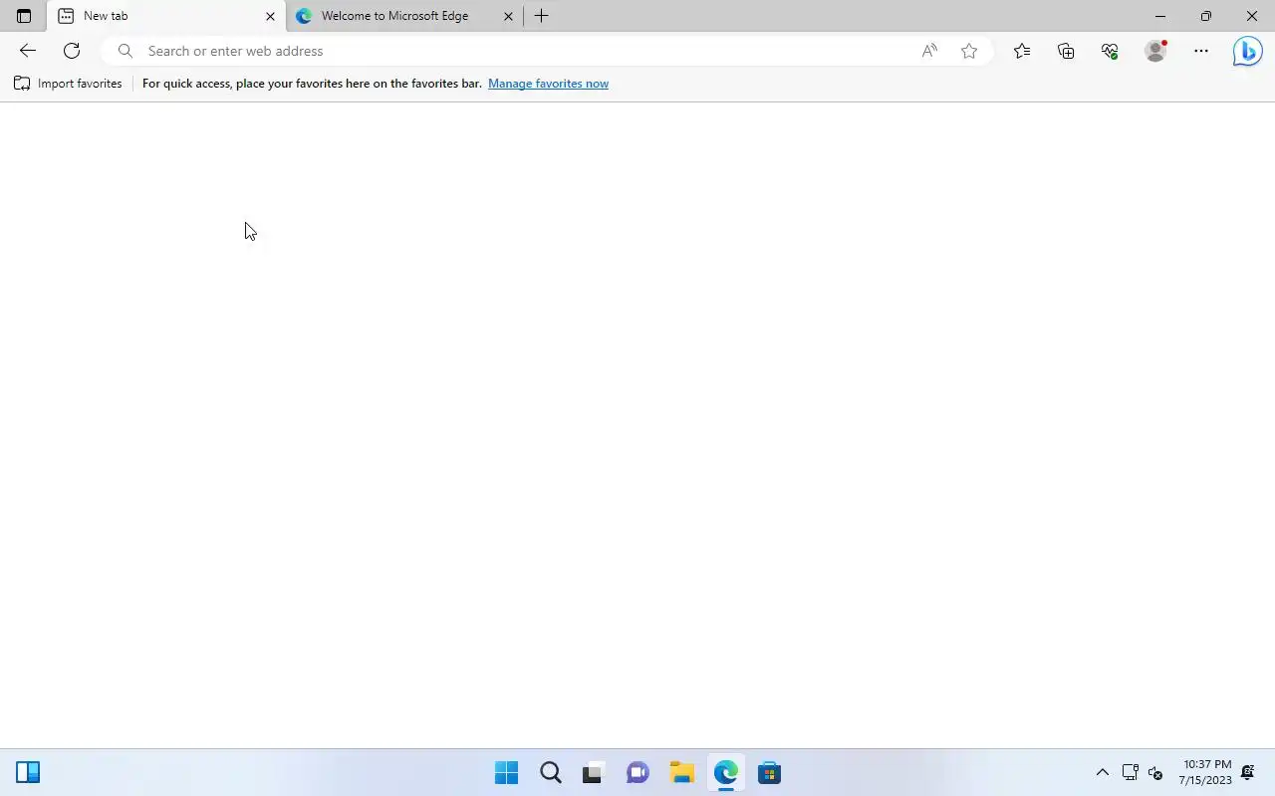Open Chat app on the taskbar

click(637, 773)
